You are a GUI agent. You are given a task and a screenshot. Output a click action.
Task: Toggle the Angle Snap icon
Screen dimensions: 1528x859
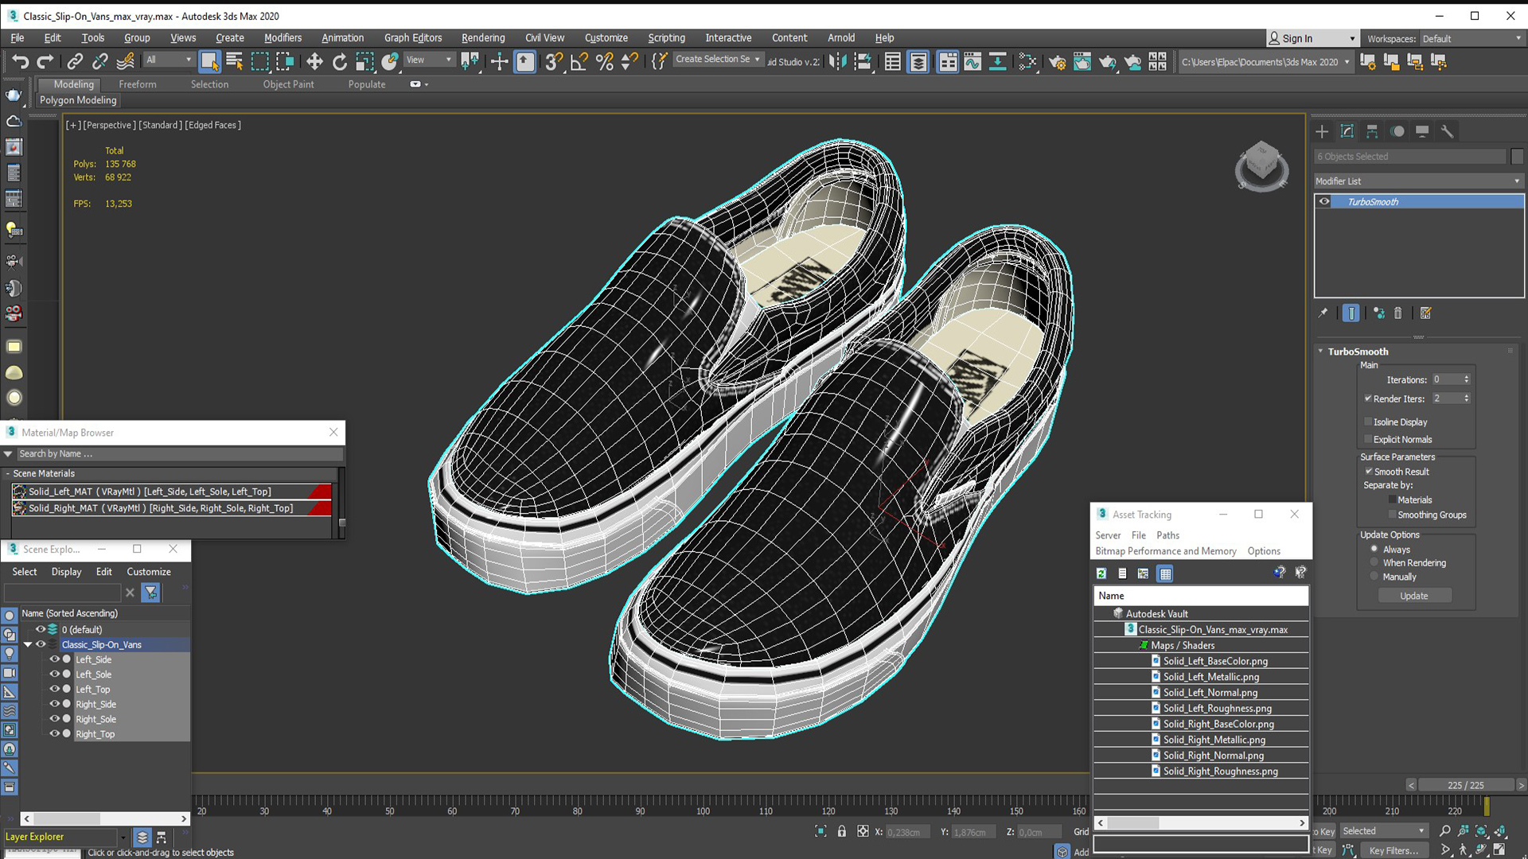point(579,61)
